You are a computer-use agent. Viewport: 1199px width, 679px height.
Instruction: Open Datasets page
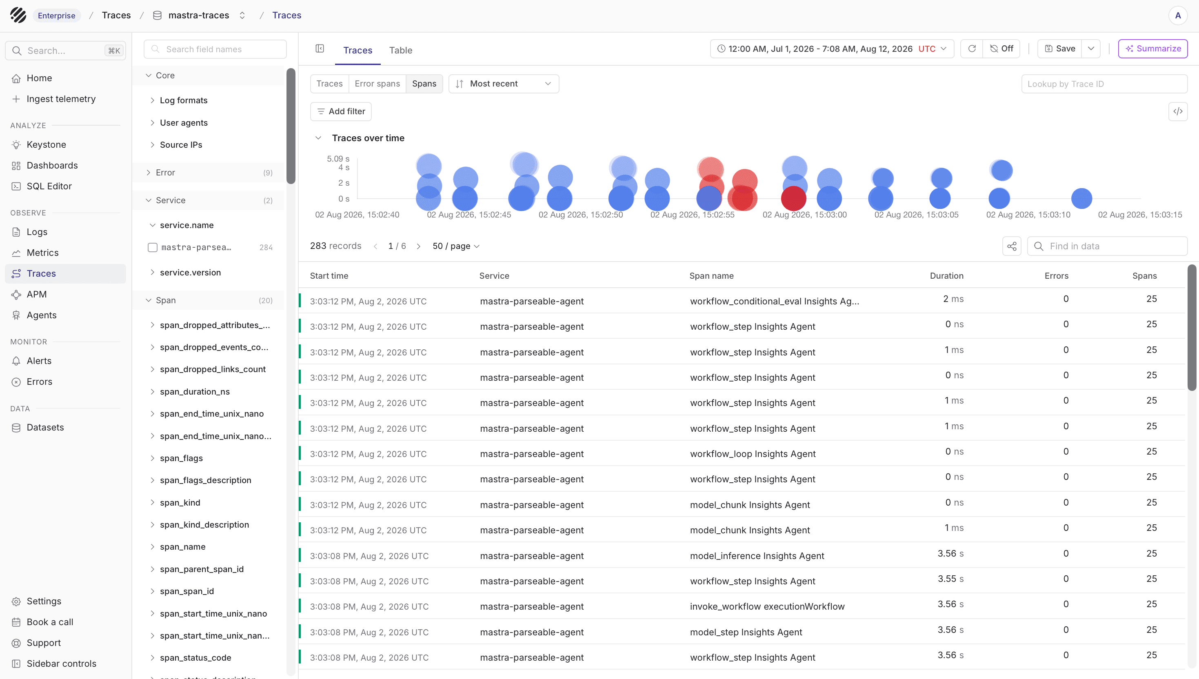[x=65, y=427]
